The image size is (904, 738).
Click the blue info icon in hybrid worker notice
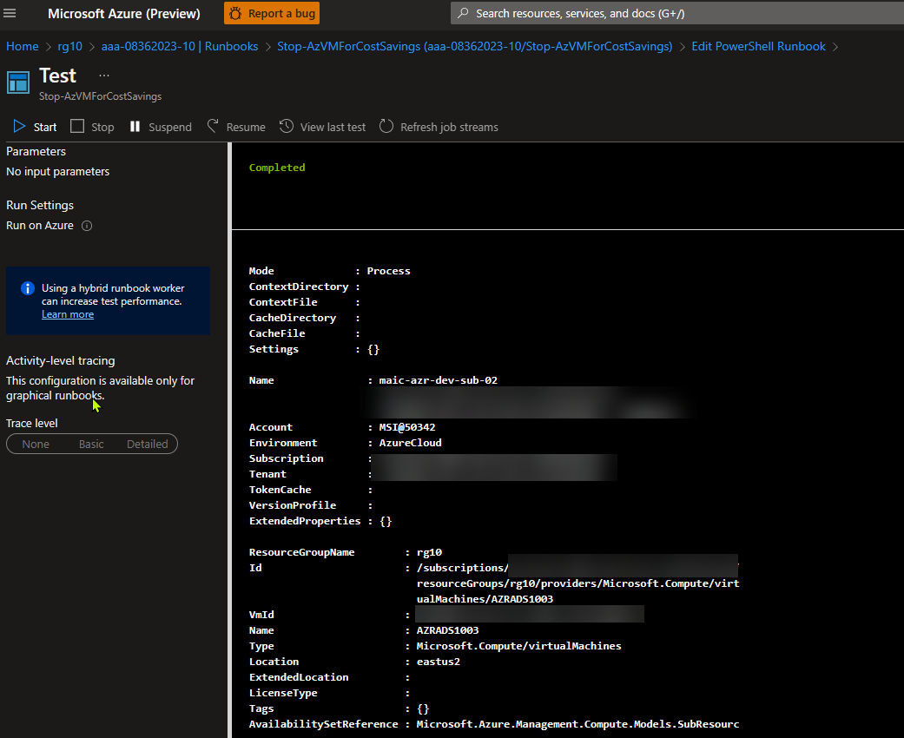click(27, 288)
